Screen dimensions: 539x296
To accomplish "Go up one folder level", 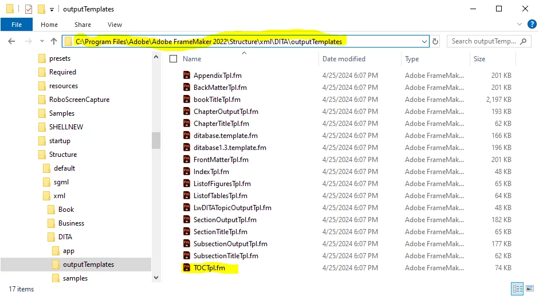I will 54,41.
